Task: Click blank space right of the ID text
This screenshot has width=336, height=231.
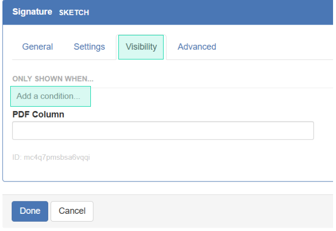Action: 206,158
